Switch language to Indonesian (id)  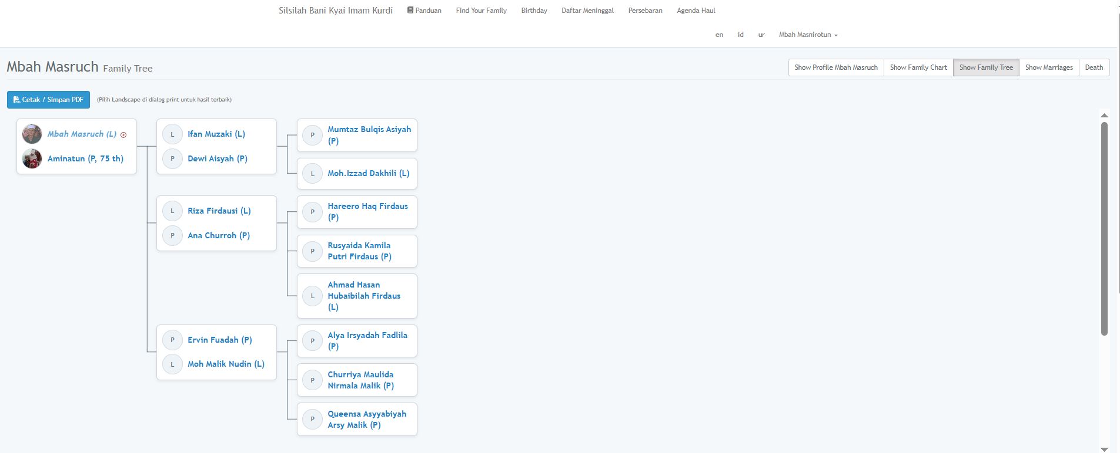(x=740, y=35)
